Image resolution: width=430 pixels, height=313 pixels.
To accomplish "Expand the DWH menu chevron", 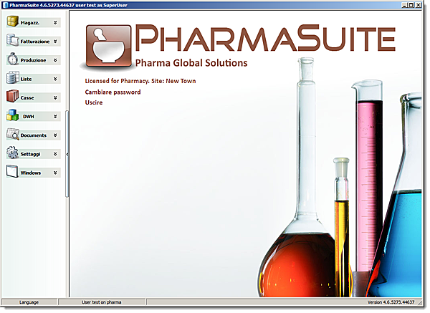I will pyautogui.click(x=55, y=116).
